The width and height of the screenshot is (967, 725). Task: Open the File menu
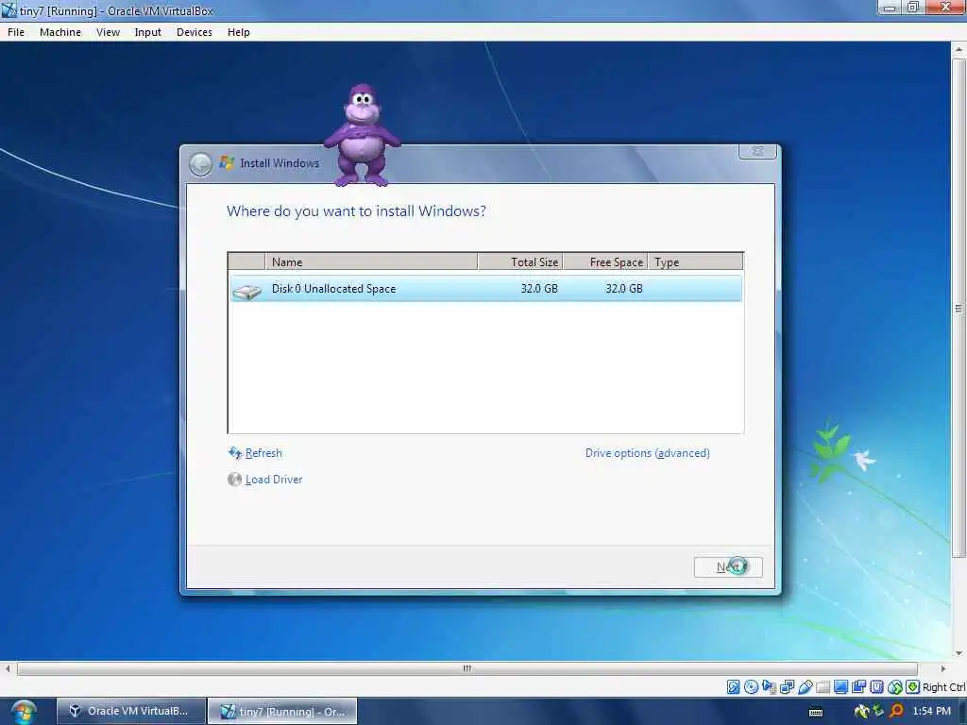[16, 32]
